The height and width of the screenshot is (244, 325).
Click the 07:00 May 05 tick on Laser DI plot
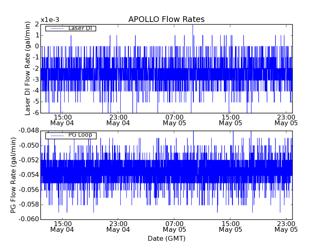coord(174,120)
